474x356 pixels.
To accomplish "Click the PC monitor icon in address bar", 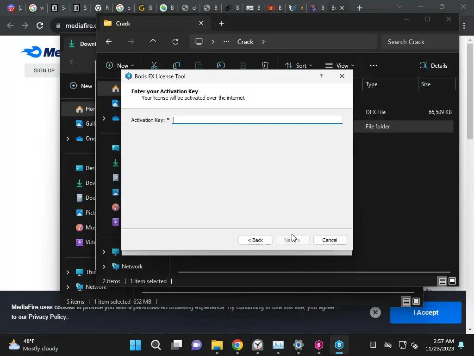I will [199, 42].
